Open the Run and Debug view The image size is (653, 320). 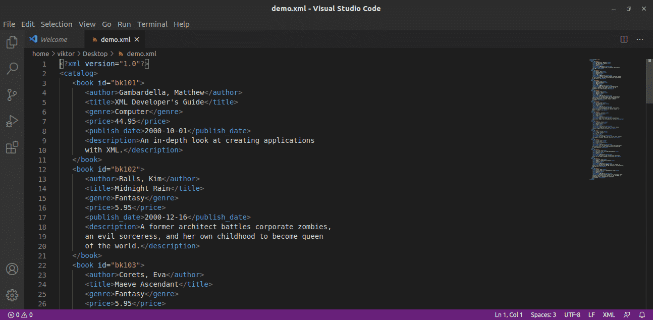point(12,121)
